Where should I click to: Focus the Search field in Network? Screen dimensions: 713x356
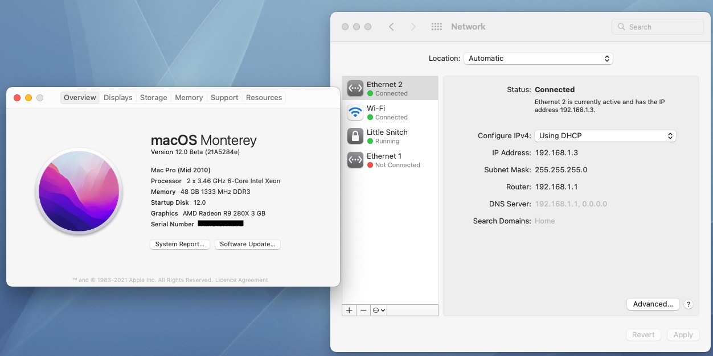[x=658, y=27]
